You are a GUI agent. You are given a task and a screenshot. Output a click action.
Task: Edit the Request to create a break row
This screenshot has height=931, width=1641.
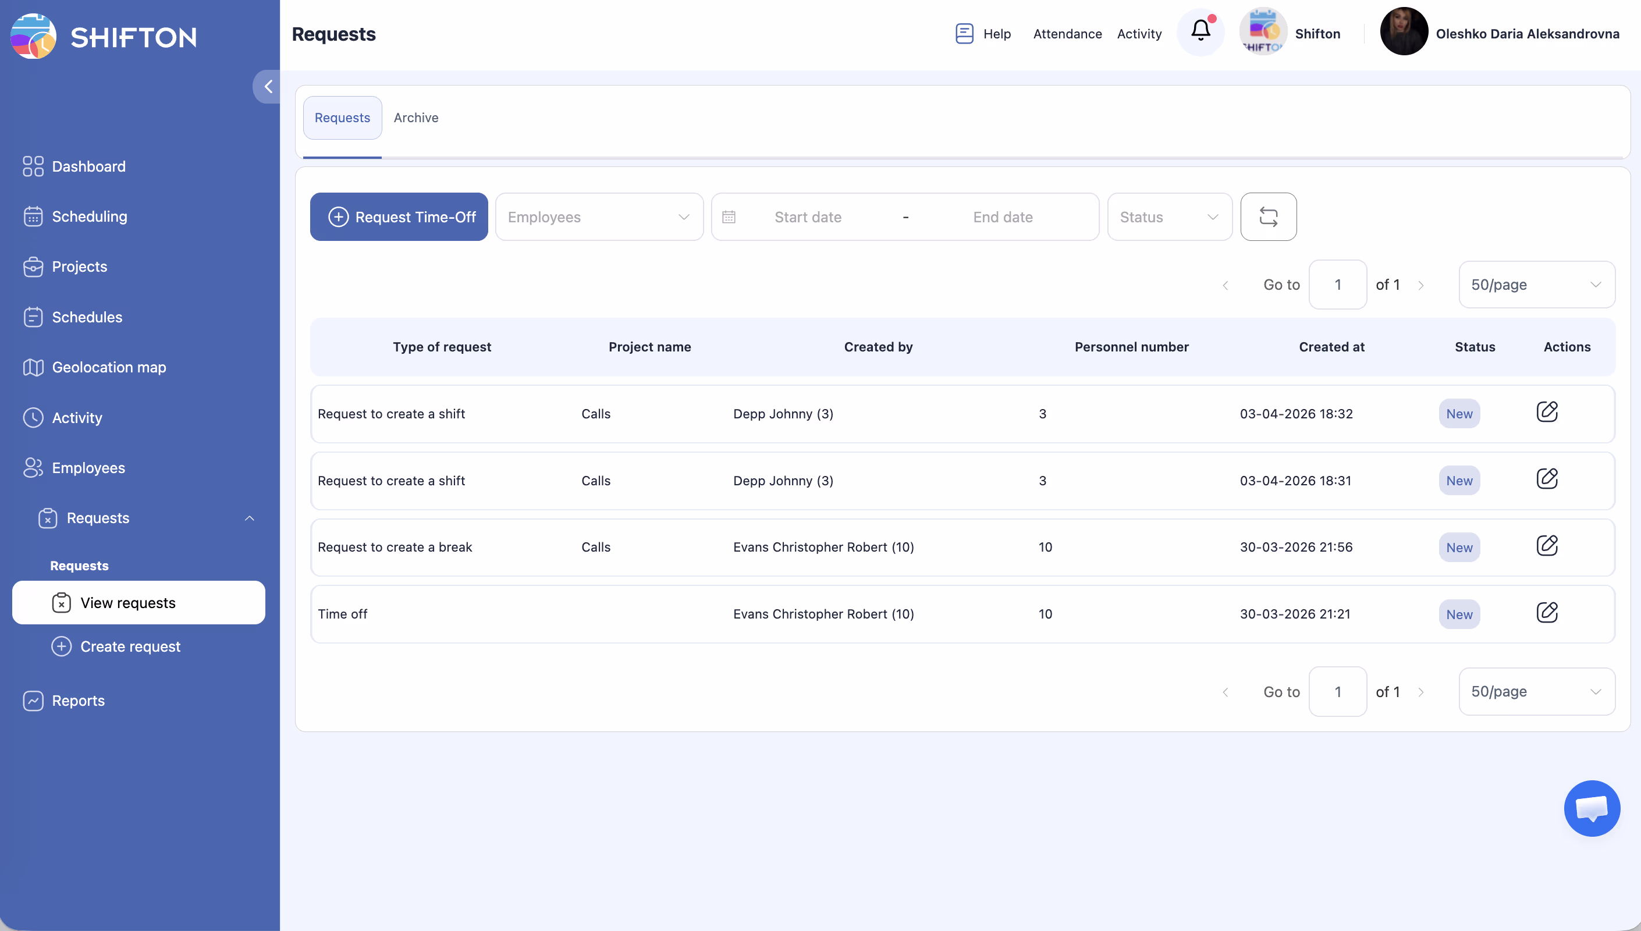pyautogui.click(x=1546, y=545)
